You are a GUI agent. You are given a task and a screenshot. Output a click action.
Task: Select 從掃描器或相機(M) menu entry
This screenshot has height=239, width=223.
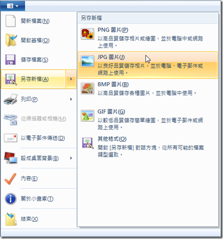click(x=39, y=119)
